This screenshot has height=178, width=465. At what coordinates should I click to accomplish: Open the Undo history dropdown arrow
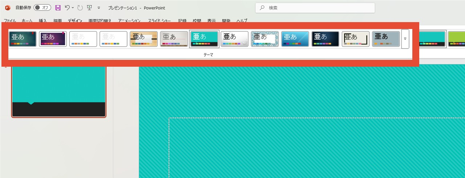[73, 8]
